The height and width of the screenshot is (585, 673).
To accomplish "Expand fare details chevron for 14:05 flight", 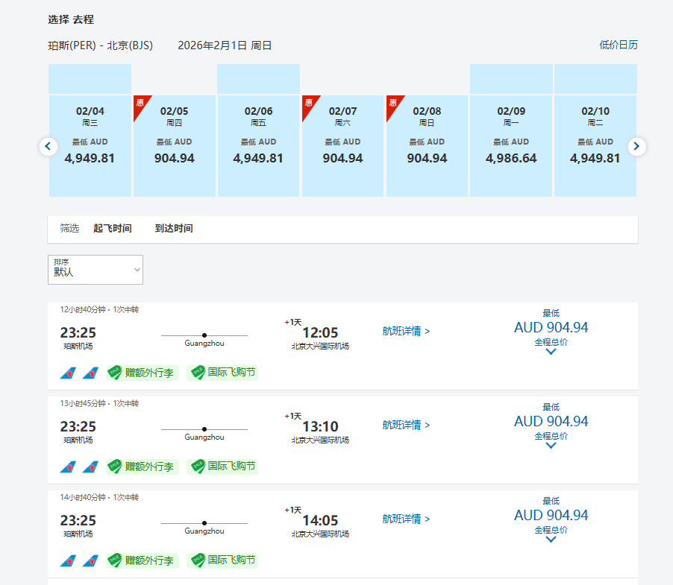I will 551,540.
